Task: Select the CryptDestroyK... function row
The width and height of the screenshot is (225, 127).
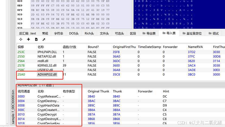Action: click(49, 119)
